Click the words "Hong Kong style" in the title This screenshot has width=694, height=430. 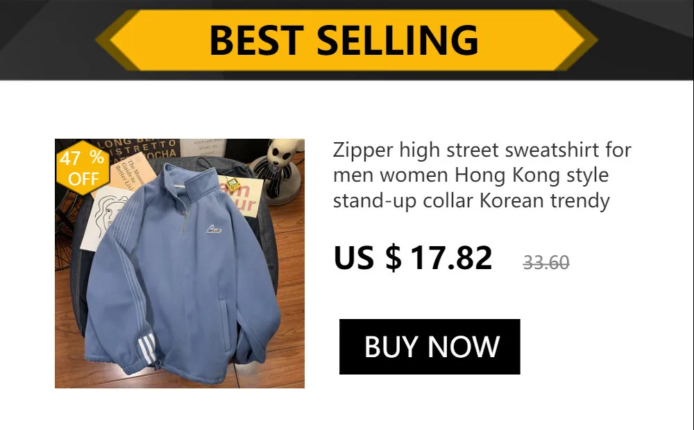tap(532, 175)
